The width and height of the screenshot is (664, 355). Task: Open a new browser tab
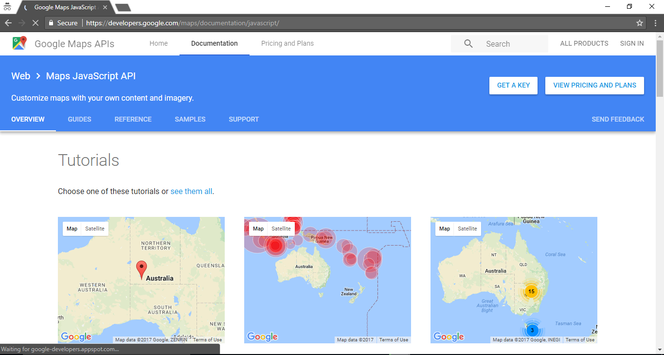coord(123,7)
